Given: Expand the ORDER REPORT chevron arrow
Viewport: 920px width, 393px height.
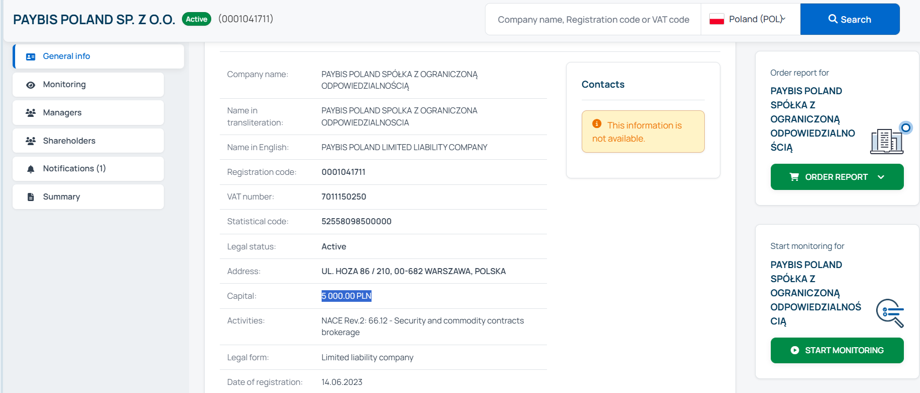Looking at the screenshot, I should tap(881, 177).
